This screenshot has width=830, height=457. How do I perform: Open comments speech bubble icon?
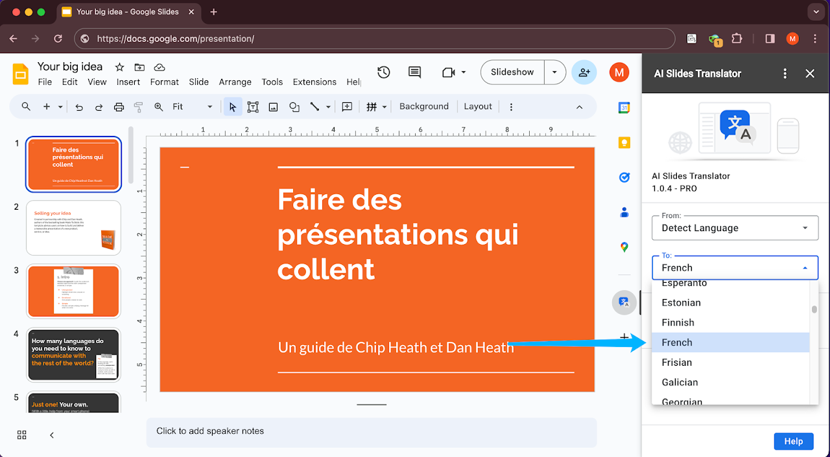coord(415,72)
